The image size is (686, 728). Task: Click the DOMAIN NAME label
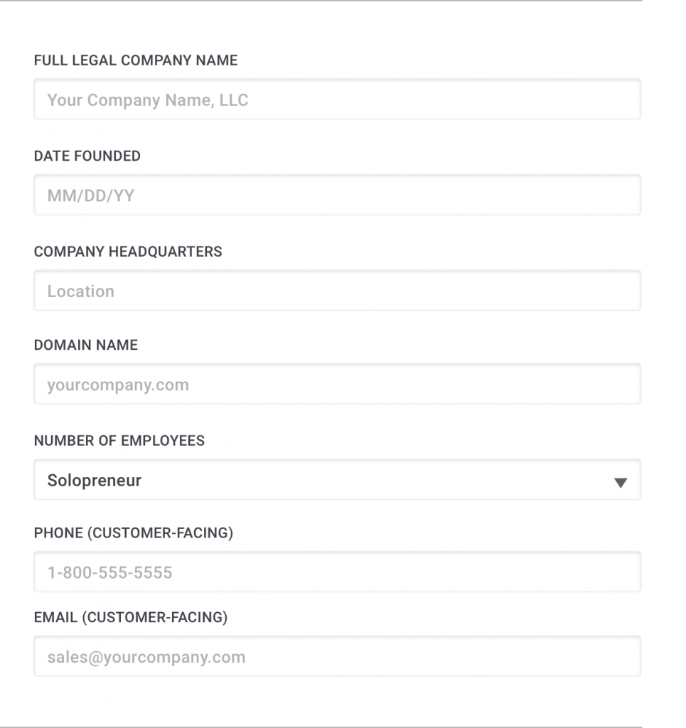coord(86,345)
